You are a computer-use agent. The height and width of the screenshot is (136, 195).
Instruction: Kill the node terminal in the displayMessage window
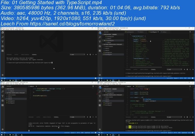(x=90, y=117)
